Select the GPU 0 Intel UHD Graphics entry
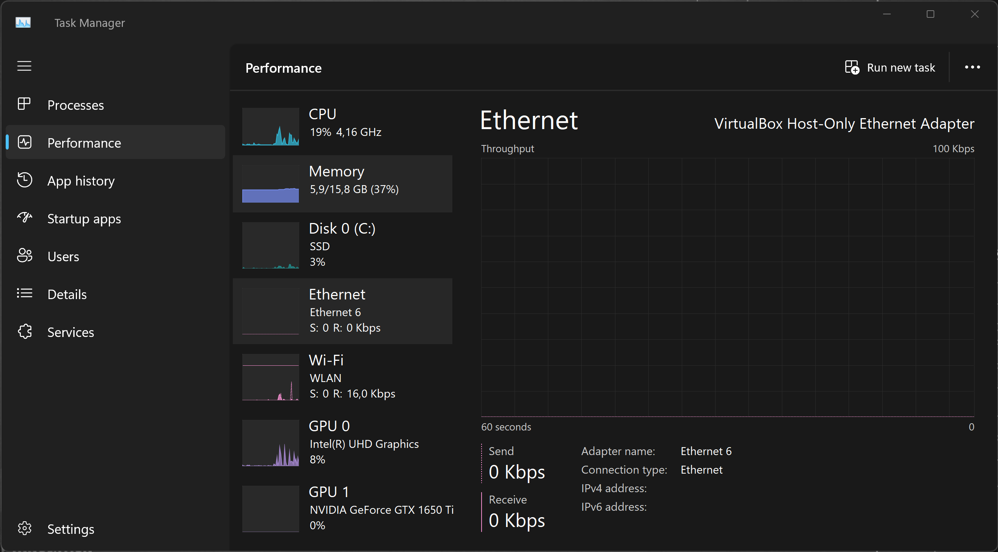 pos(342,442)
